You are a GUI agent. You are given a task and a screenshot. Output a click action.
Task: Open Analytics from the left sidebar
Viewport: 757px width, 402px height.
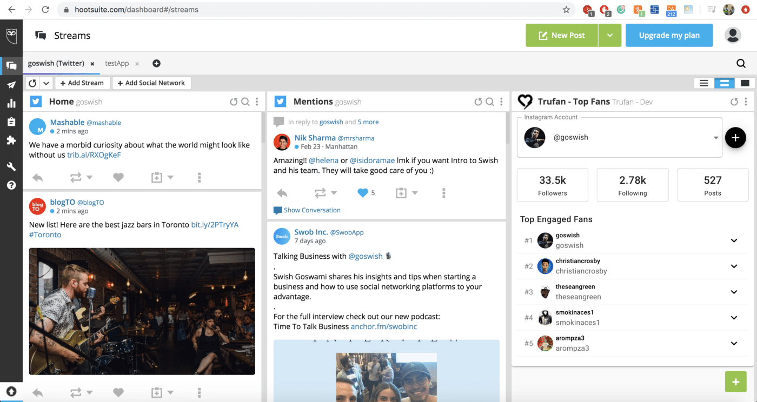11,102
